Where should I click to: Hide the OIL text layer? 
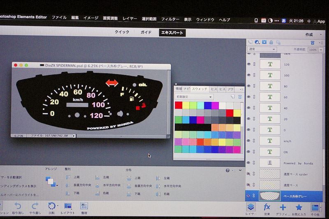tap(249, 152)
